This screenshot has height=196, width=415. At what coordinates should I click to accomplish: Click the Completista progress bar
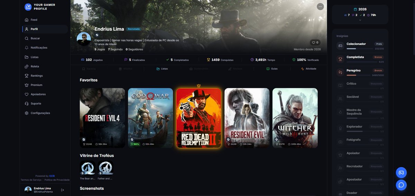point(362,62)
